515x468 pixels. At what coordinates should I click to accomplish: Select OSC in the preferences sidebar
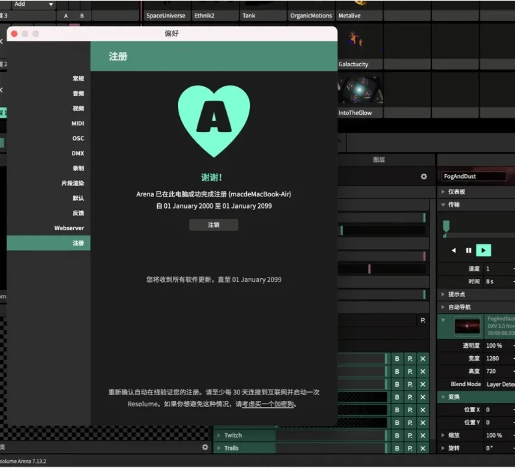pos(78,138)
